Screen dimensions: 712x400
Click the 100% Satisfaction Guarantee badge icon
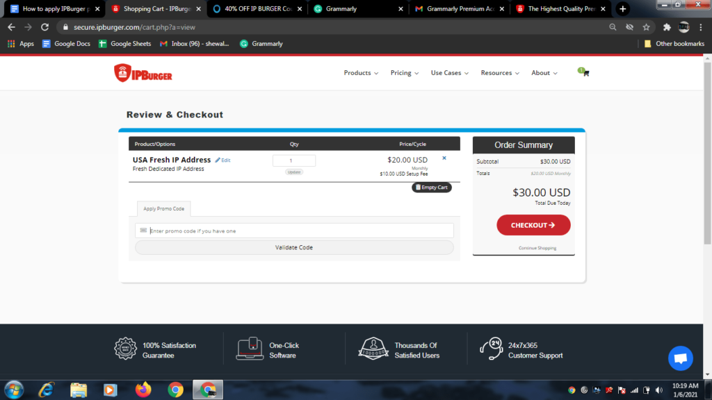(x=125, y=349)
